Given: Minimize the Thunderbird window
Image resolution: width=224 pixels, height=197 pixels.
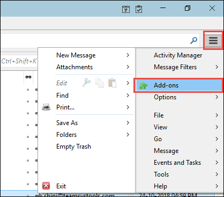Looking at the screenshot, I should (x=163, y=8).
